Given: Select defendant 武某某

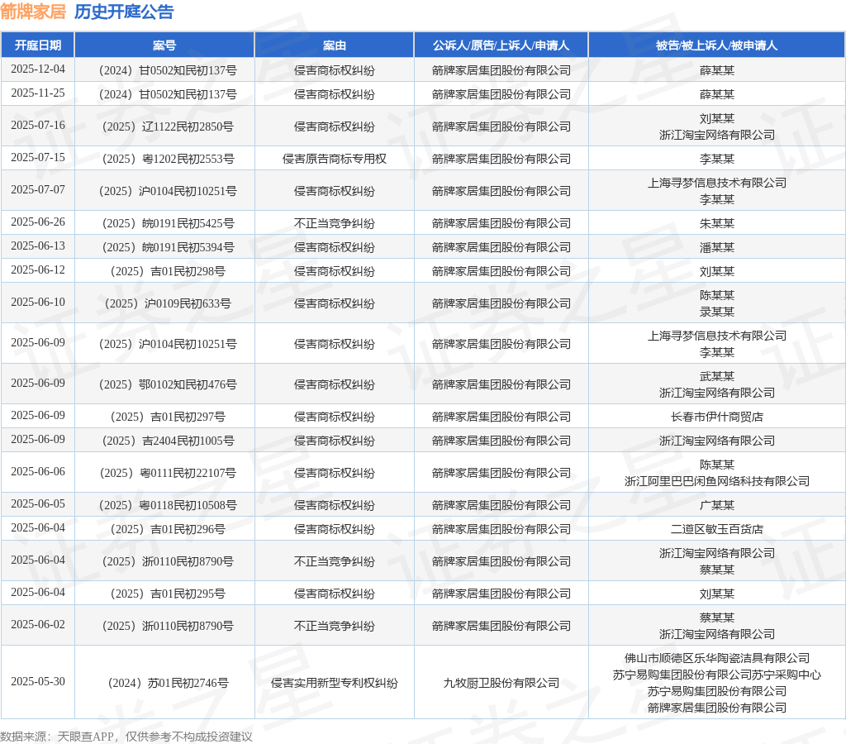Looking at the screenshot, I should [716, 376].
